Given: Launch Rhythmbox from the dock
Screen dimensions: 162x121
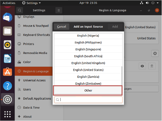Looking at the screenshot, I should click(7, 45).
